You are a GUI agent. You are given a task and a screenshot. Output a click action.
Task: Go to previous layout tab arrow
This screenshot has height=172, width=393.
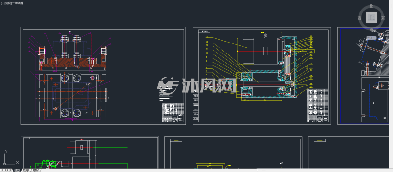coord(6,170)
